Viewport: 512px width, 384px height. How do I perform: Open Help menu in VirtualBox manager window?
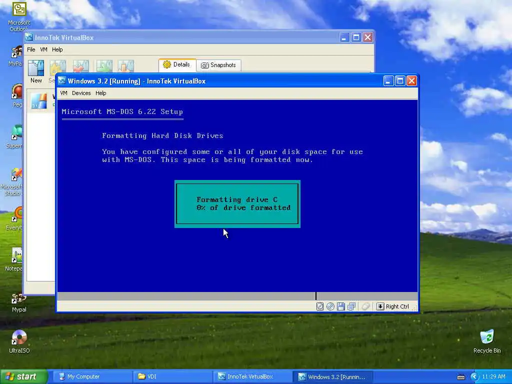[x=57, y=49]
